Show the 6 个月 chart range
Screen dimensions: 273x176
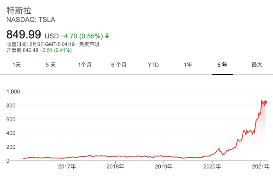coord(119,65)
